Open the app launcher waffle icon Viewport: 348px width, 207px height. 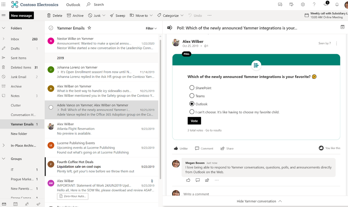pos(3,5)
